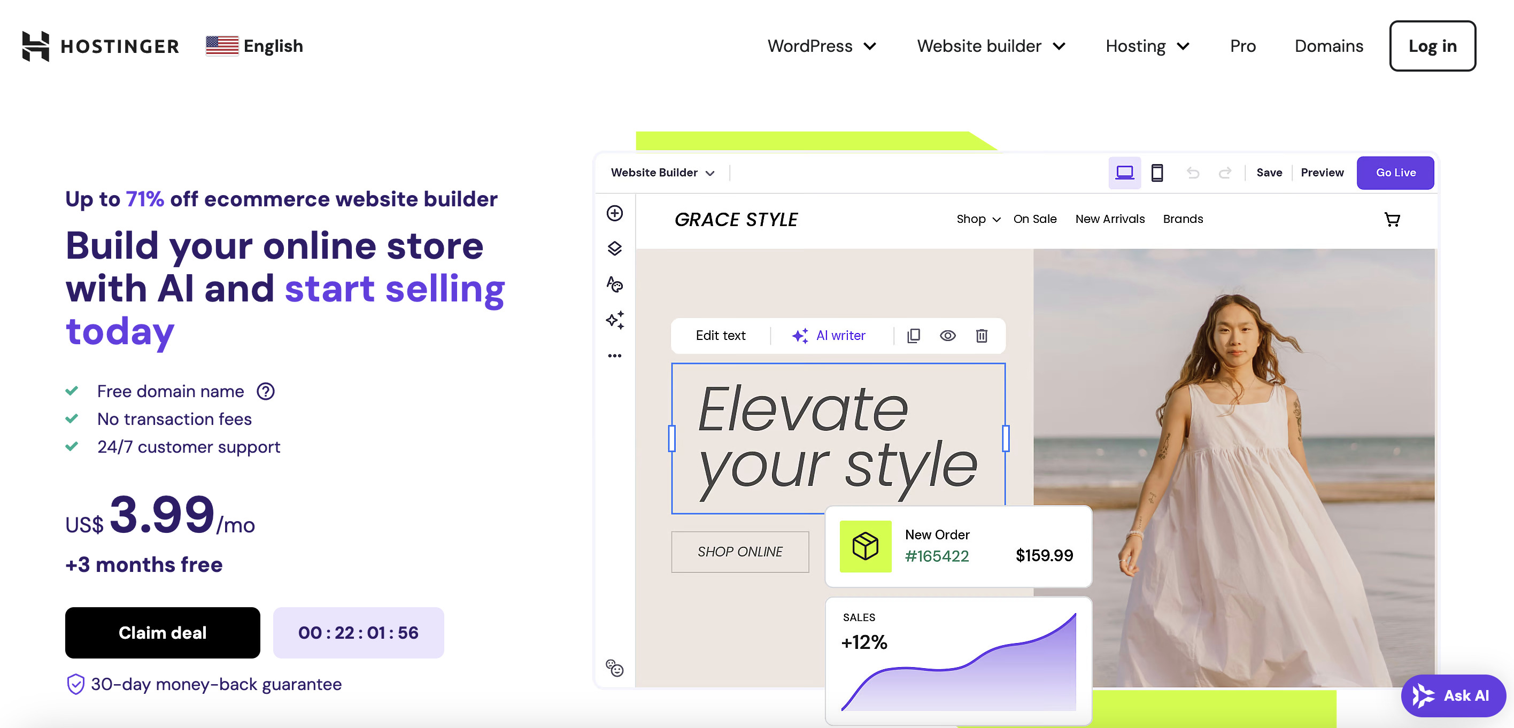Click the Claim deal button
1514x728 pixels.
pos(162,632)
